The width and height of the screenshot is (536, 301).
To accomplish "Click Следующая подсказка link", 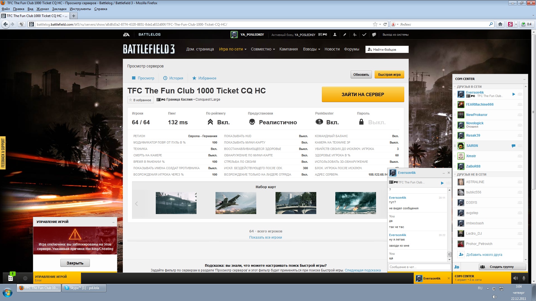I will [x=363, y=270].
